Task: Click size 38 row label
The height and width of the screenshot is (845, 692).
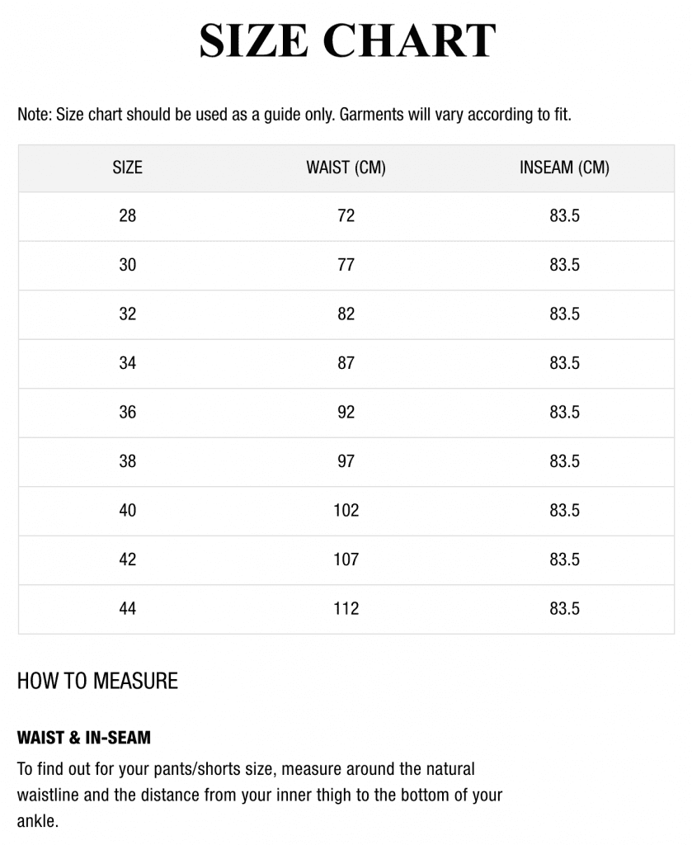Action: point(128,461)
